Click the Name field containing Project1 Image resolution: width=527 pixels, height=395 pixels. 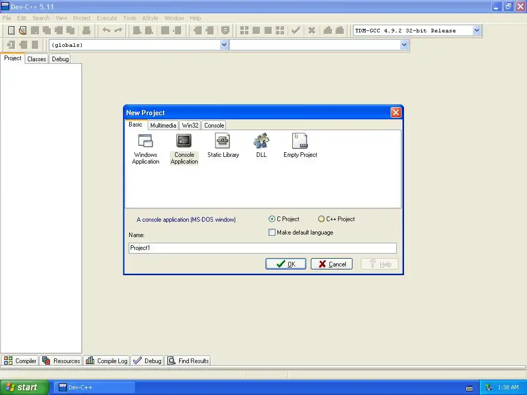262,248
